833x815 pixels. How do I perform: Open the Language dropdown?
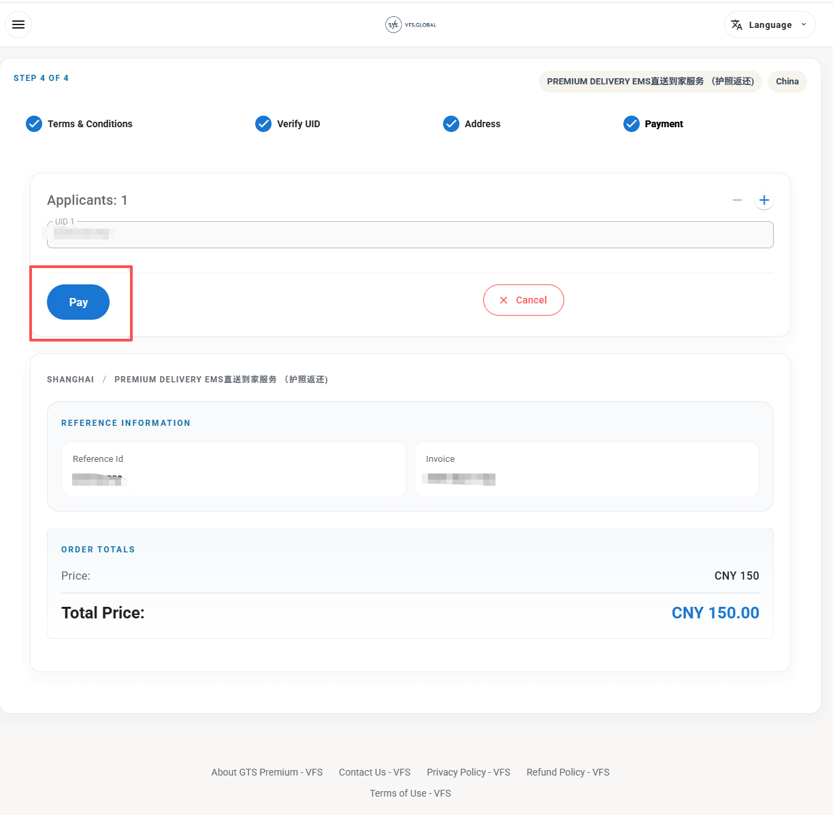(770, 24)
